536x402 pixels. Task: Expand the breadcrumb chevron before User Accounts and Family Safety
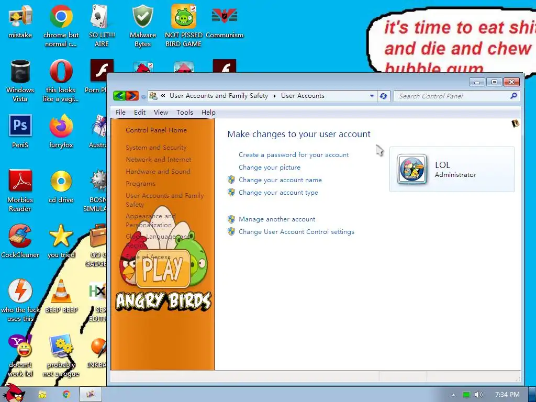[163, 96]
